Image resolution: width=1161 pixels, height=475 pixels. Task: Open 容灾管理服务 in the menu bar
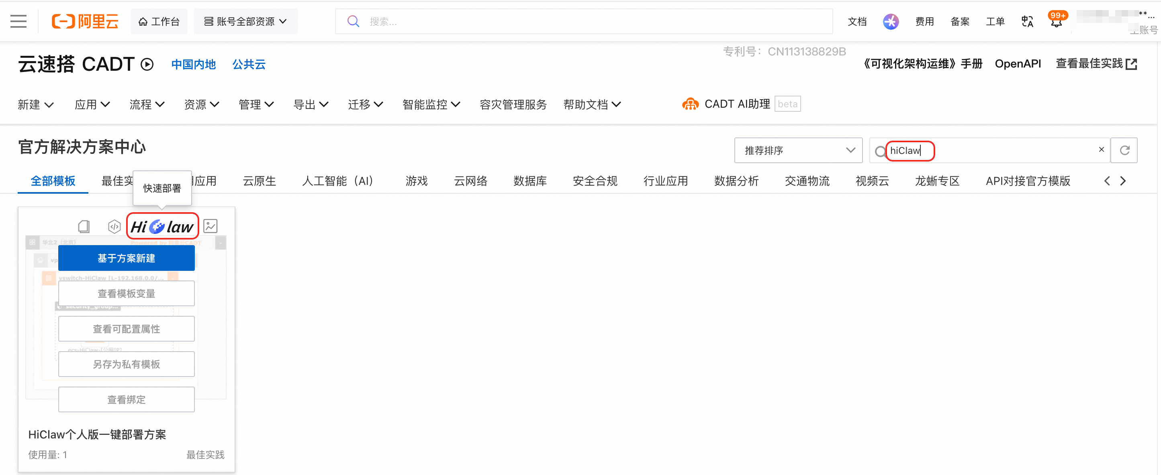click(513, 104)
